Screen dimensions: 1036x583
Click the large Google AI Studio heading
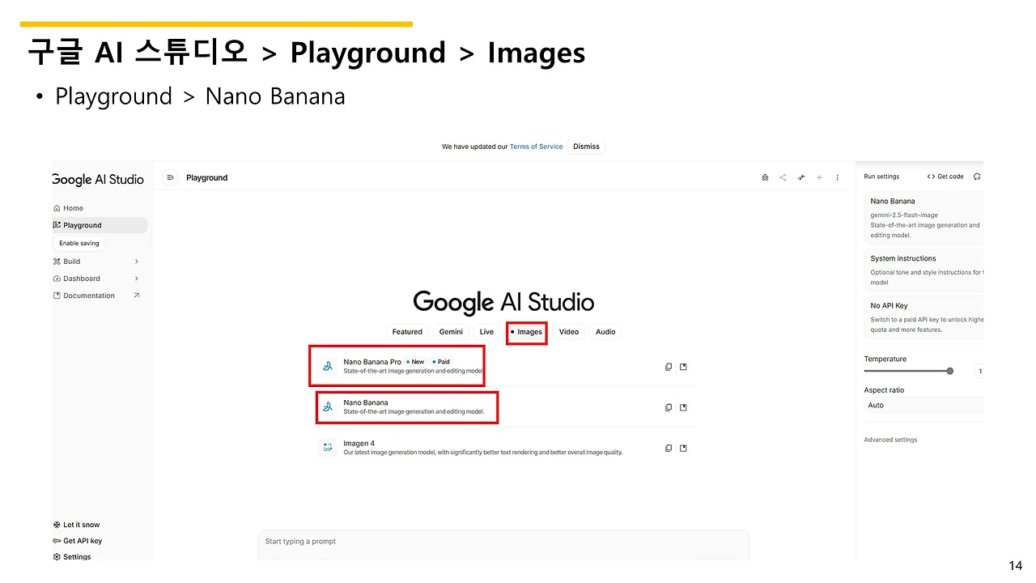click(503, 303)
